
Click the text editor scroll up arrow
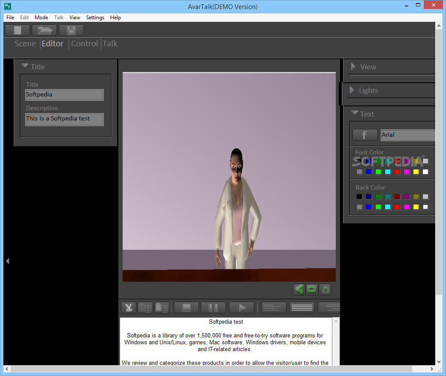coord(336,321)
